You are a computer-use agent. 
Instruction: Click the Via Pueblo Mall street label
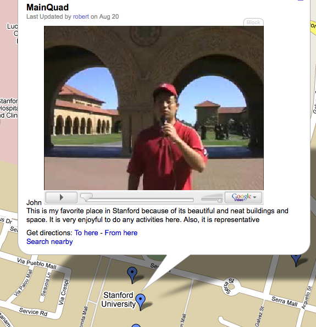point(37,263)
